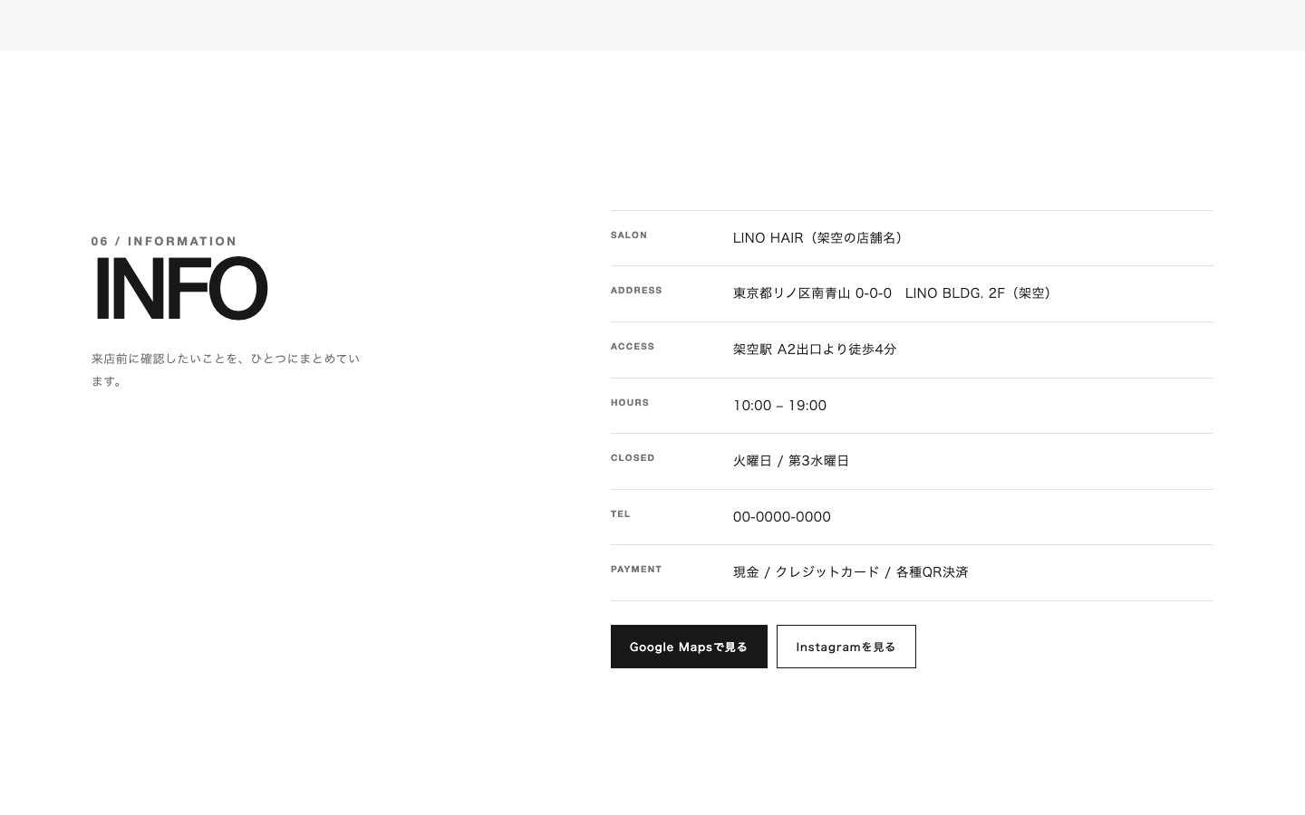Viewport: 1305px width, 815px height.
Task: Click the payment text 現金 / クレジットカード / 各種QR決済
Action: click(851, 572)
